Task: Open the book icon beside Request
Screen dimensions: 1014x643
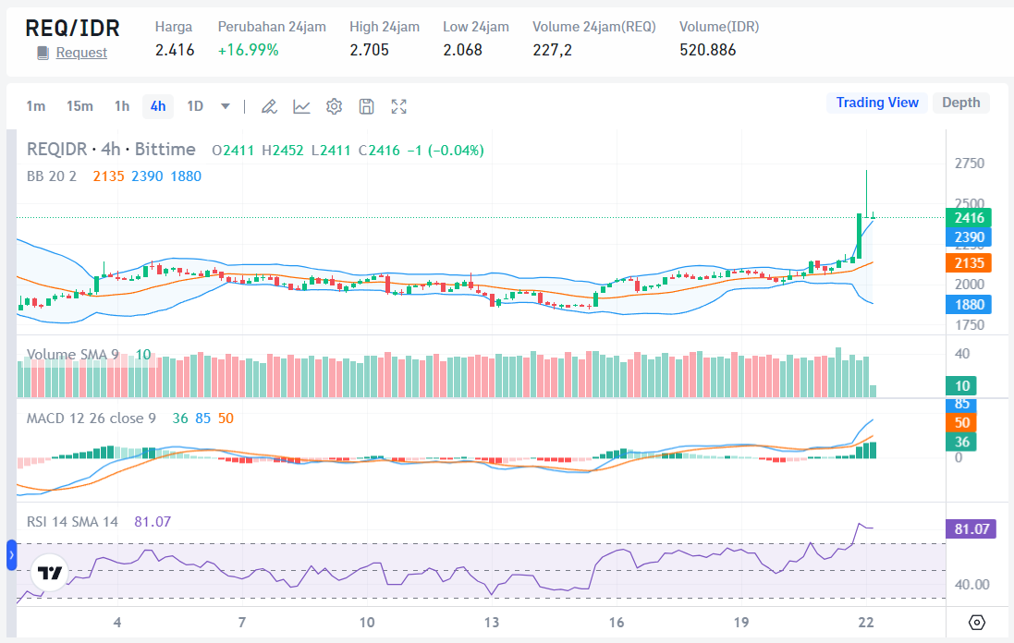Action: tap(43, 53)
